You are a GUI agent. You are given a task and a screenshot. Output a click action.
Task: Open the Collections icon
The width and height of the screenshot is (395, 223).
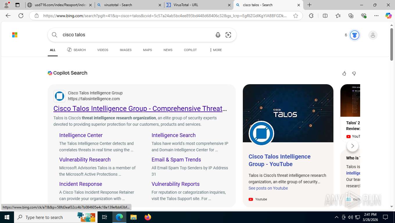pyautogui.click(x=351, y=16)
